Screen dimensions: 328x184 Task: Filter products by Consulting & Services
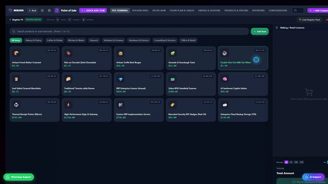(x=165, y=40)
